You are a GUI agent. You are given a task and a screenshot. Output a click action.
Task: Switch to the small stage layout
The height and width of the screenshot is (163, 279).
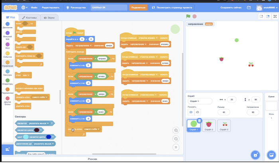point(261,16)
